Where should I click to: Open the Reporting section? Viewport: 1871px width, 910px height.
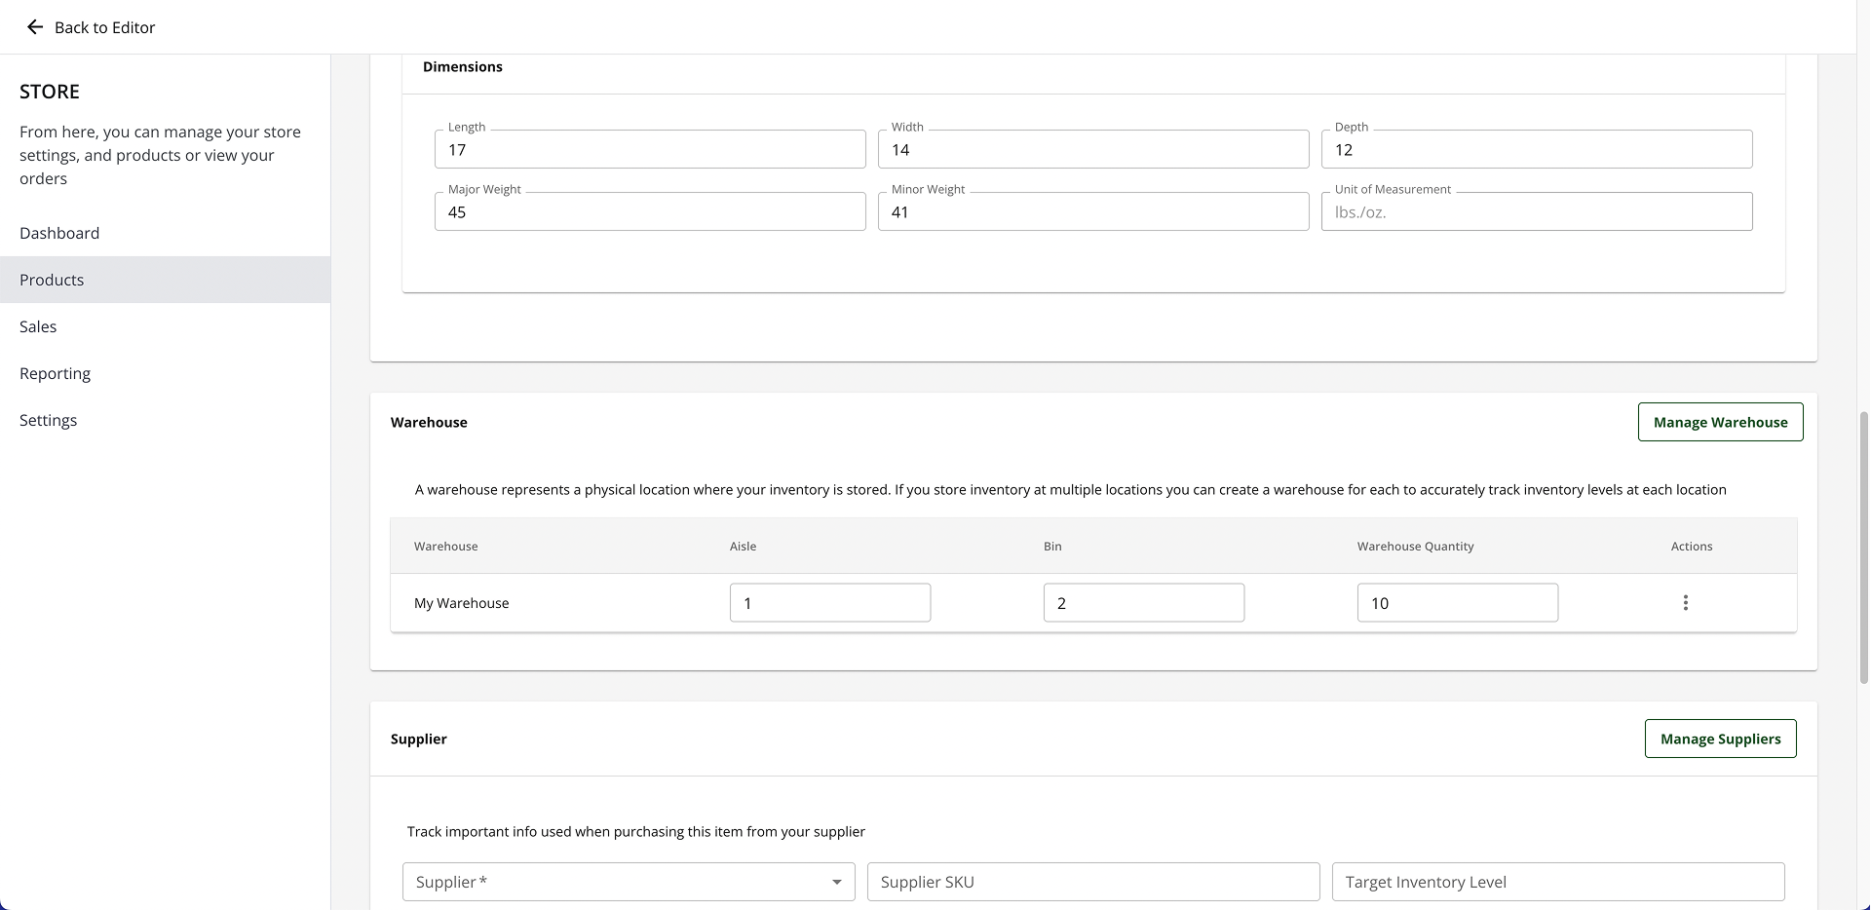click(55, 373)
